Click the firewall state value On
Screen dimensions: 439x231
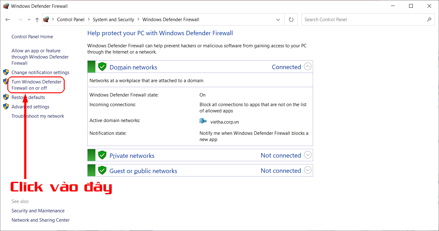click(203, 95)
